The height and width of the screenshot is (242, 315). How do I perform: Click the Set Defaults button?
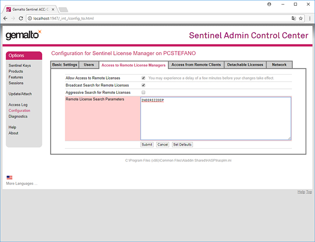[182, 145]
